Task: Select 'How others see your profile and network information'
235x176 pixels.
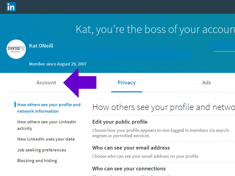Action: coord(49,108)
